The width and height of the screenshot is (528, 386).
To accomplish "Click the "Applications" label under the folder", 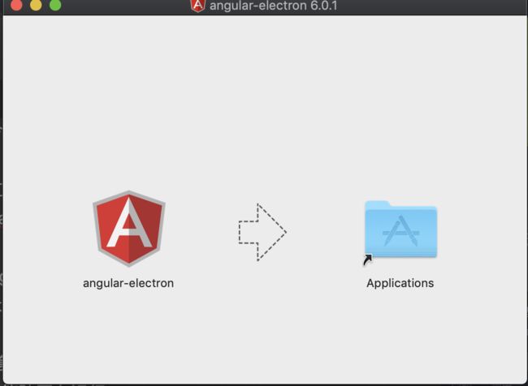I will (x=400, y=284).
